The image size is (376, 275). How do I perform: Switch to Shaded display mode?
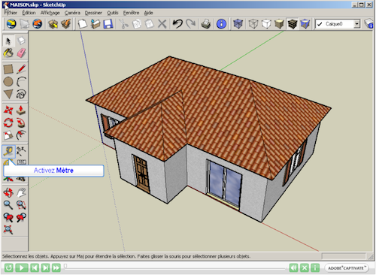coord(279,24)
